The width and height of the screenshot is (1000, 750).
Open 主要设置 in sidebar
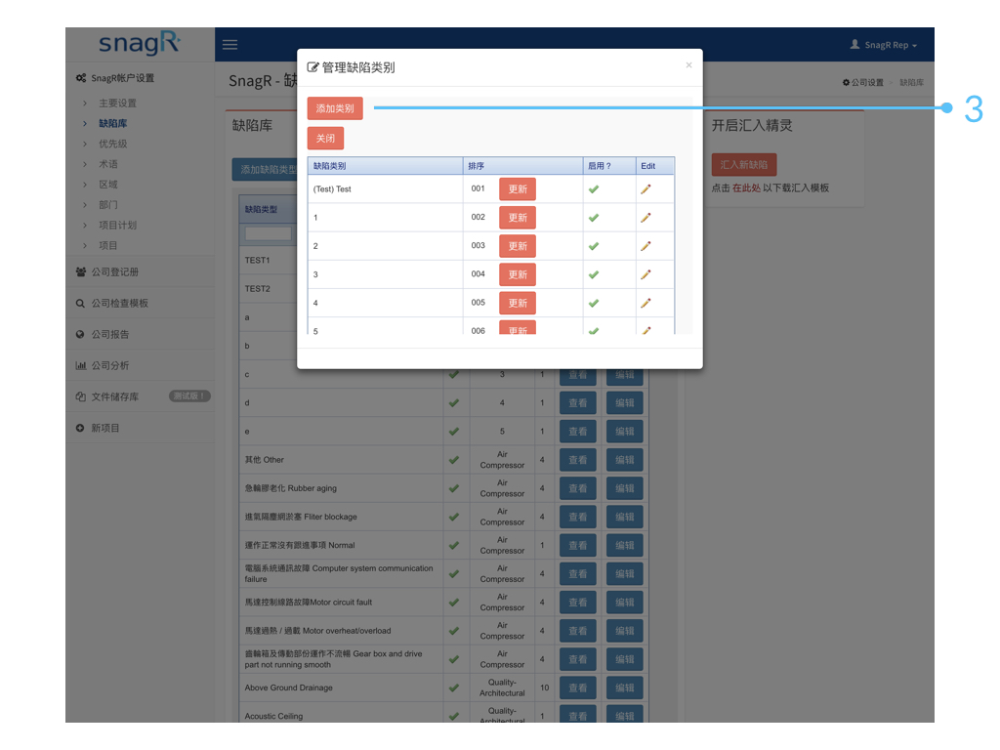117,103
